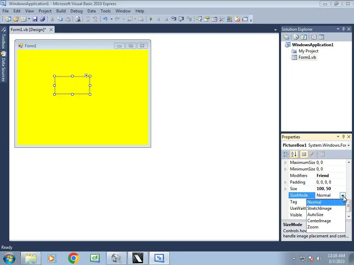
Task: Open the Toolbox side tab
Action: pos(3,38)
